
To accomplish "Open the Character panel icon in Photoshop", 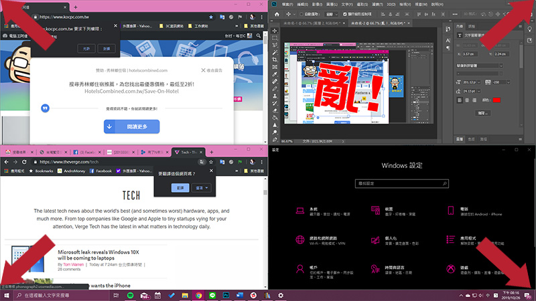I will (x=448, y=40).
